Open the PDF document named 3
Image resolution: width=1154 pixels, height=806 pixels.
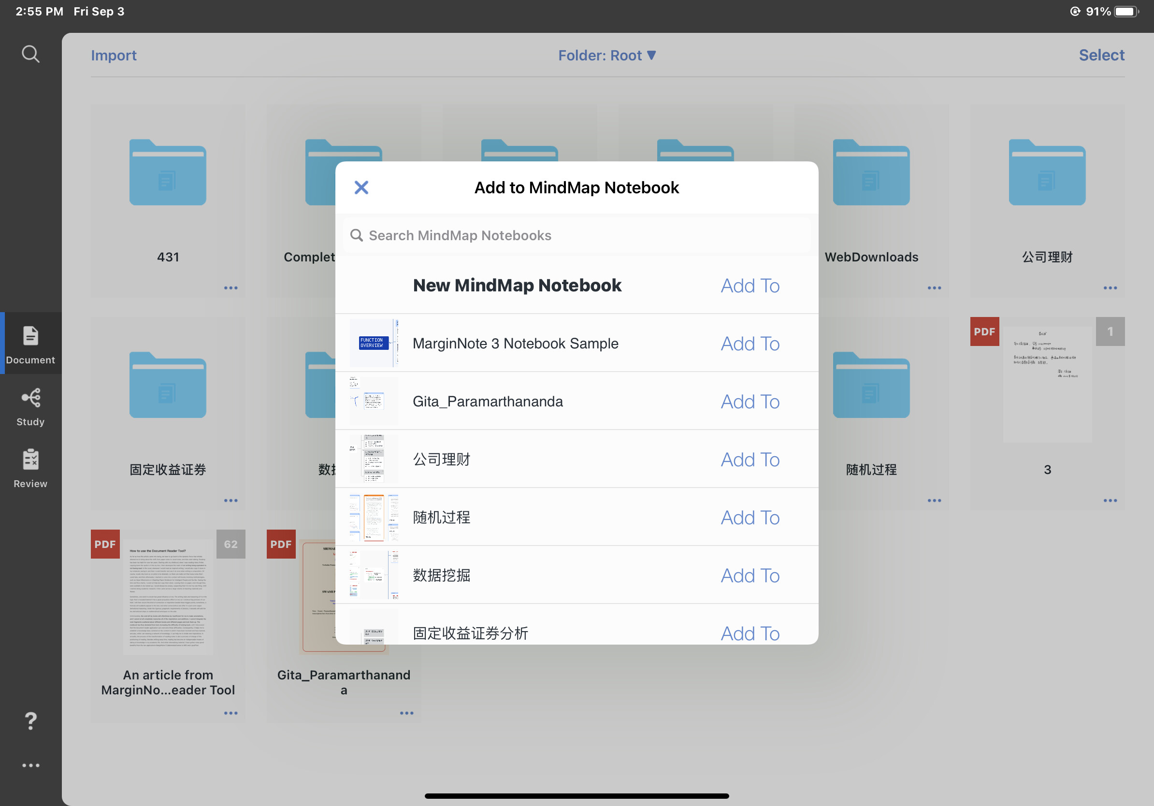pos(1047,385)
